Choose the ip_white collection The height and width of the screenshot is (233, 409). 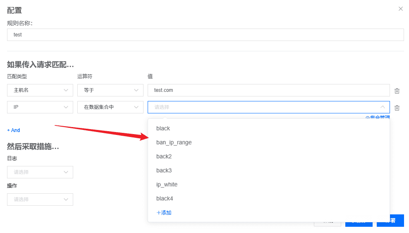pos(167,185)
